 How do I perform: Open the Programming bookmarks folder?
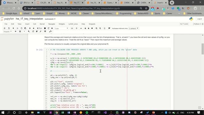pyautogui.click(x=124, y=13)
